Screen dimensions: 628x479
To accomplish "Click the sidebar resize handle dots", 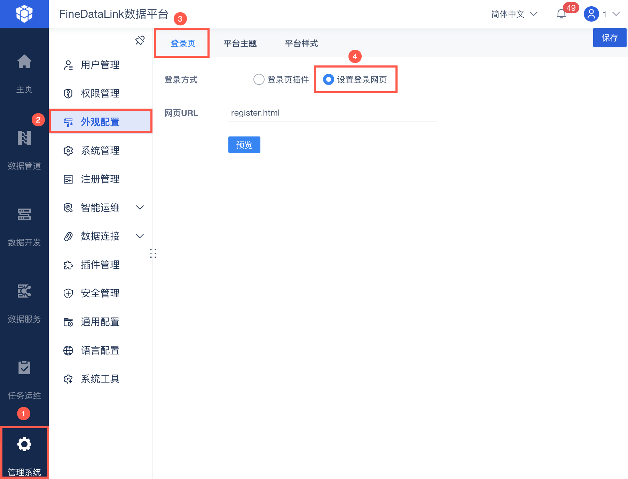I will tap(153, 253).
